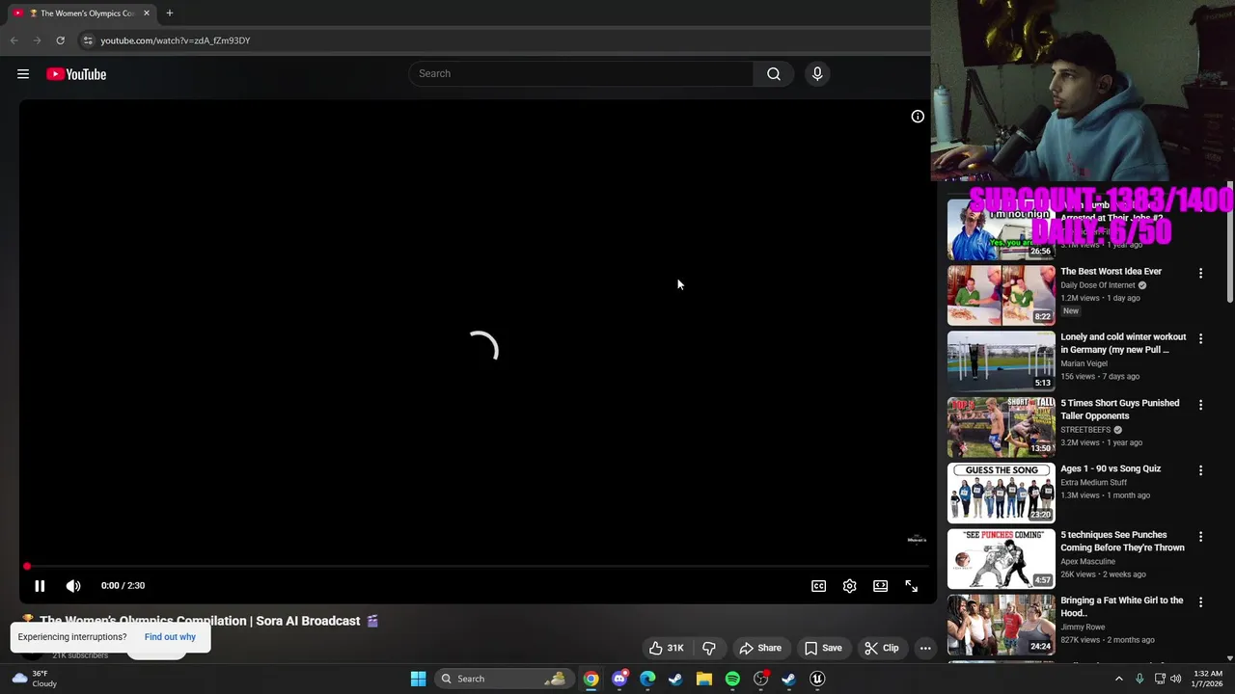Open options for Ages 1 - 90 Song Quiz
The width and height of the screenshot is (1235, 694).
click(1200, 470)
